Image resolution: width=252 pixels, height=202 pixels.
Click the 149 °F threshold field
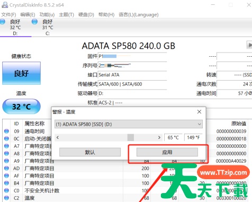(193, 137)
